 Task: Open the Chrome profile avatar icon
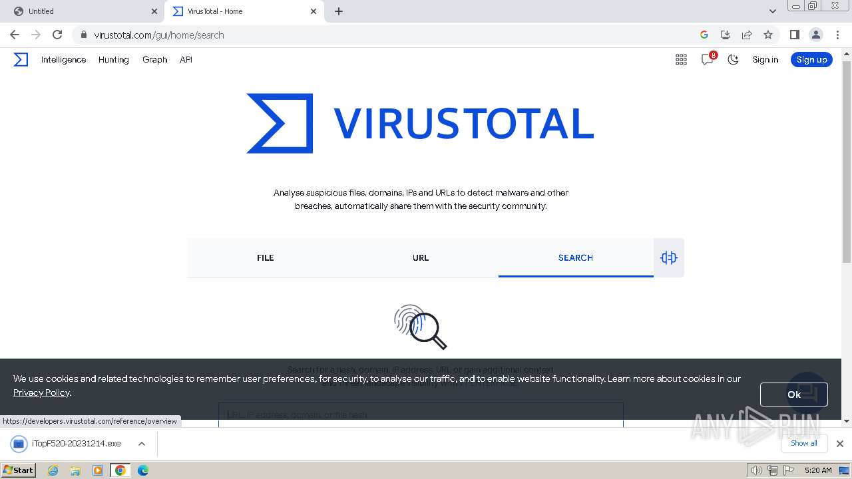pyautogui.click(x=815, y=35)
